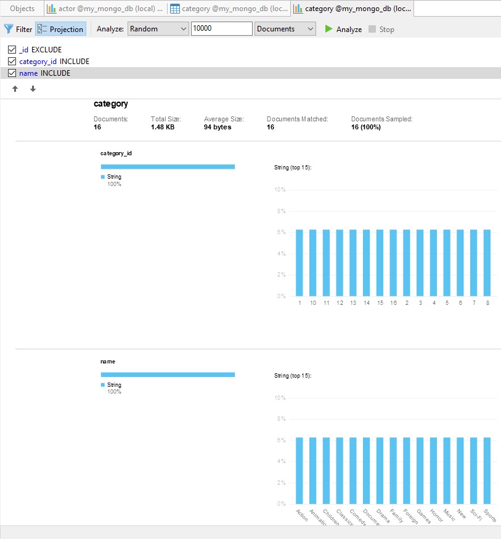This screenshot has height=539, width=501.
Task: Switch to category table view tab
Action: pyautogui.click(x=229, y=9)
